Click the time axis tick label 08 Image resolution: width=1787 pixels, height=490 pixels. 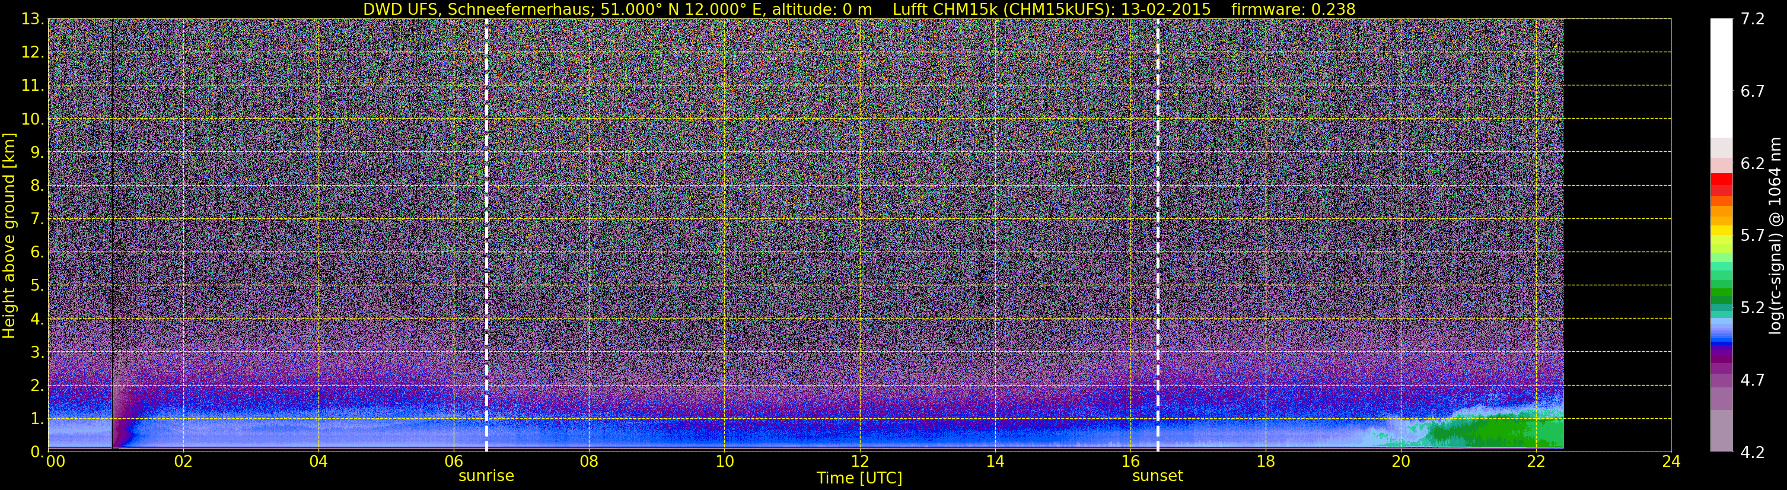click(x=589, y=462)
